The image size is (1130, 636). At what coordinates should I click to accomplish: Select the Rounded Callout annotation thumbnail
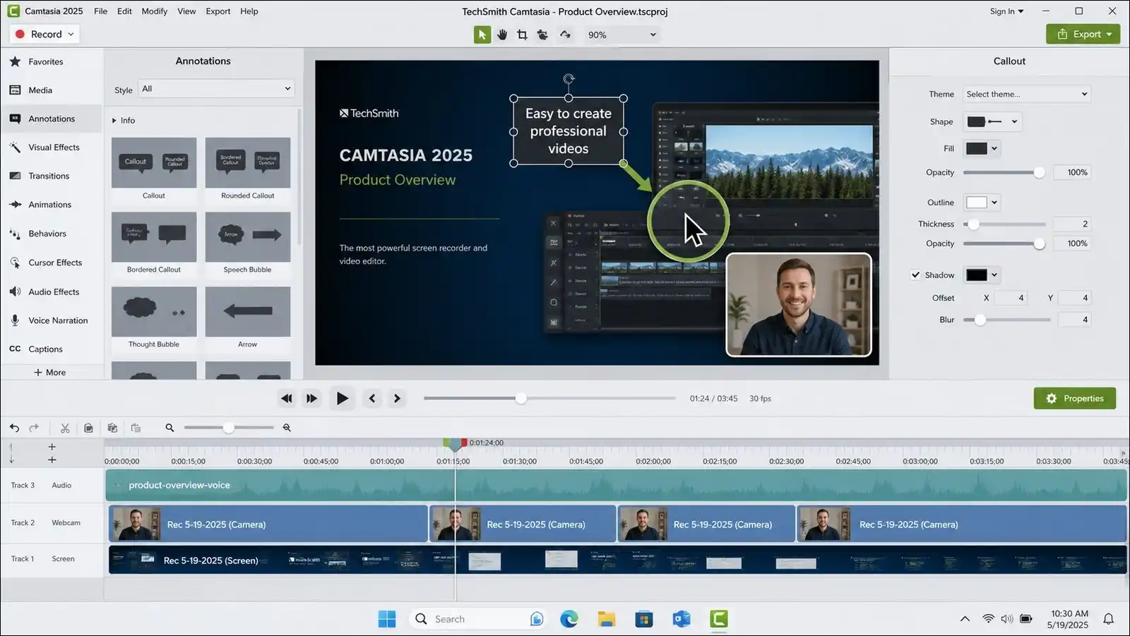pyautogui.click(x=248, y=163)
